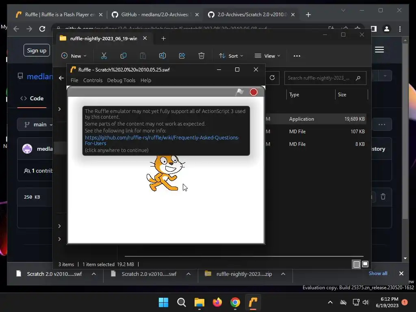This screenshot has width=416, height=312.
Task: Click the Copy icon in Explorer toolbar
Action: click(123, 56)
